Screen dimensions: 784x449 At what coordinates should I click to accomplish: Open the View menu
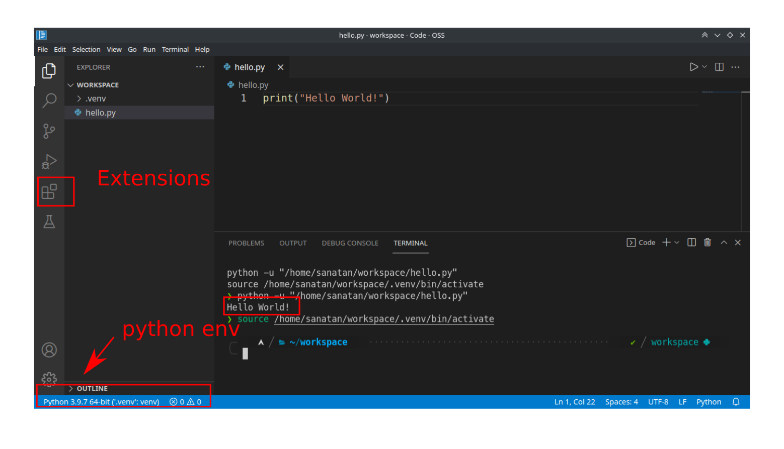pyautogui.click(x=114, y=49)
